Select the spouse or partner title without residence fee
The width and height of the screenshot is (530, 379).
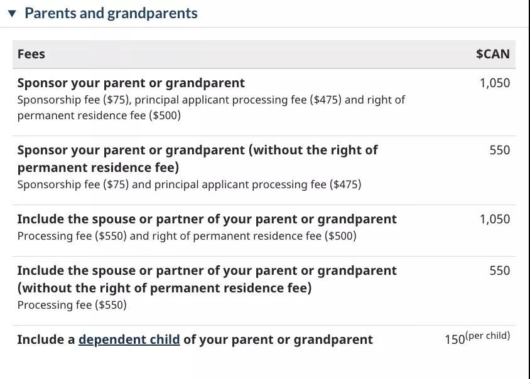(207, 279)
